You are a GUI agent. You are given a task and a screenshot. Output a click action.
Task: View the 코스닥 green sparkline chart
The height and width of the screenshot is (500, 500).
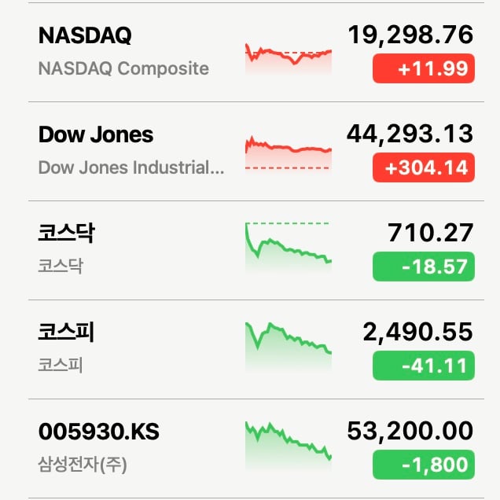pyautogui.click(x=289, y=248)
